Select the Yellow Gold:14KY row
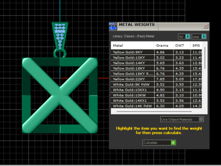This screenshot has width=221, height=166. click(x=157, y=63)
